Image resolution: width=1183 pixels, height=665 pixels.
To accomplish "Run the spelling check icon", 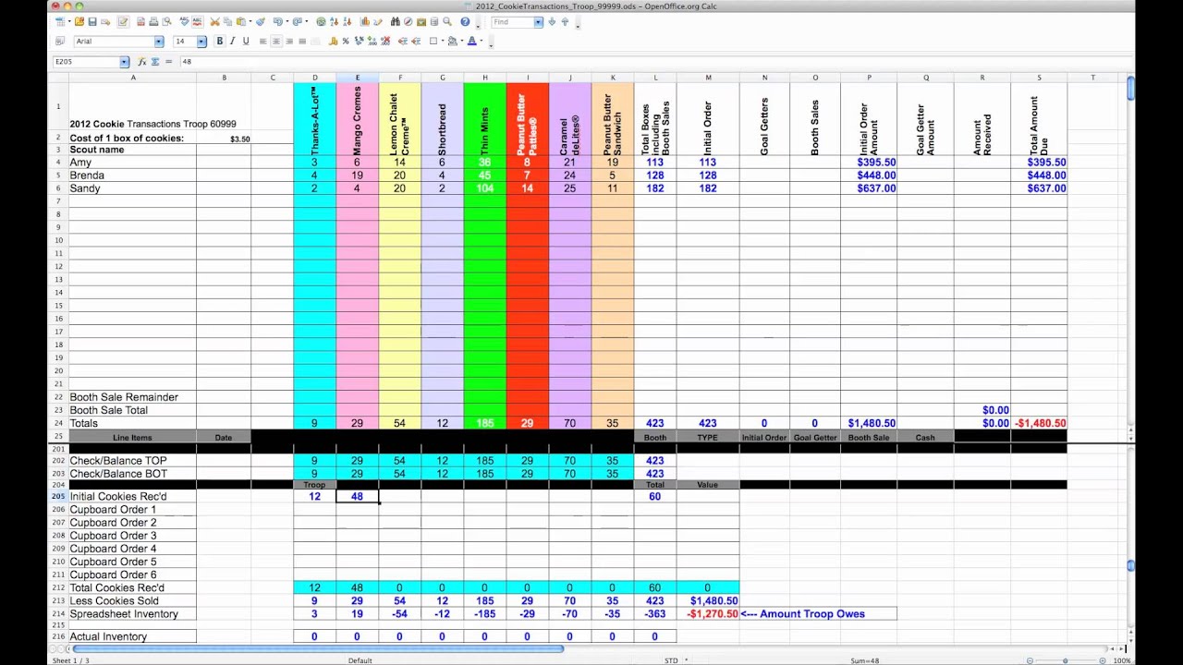I will 184,21.
